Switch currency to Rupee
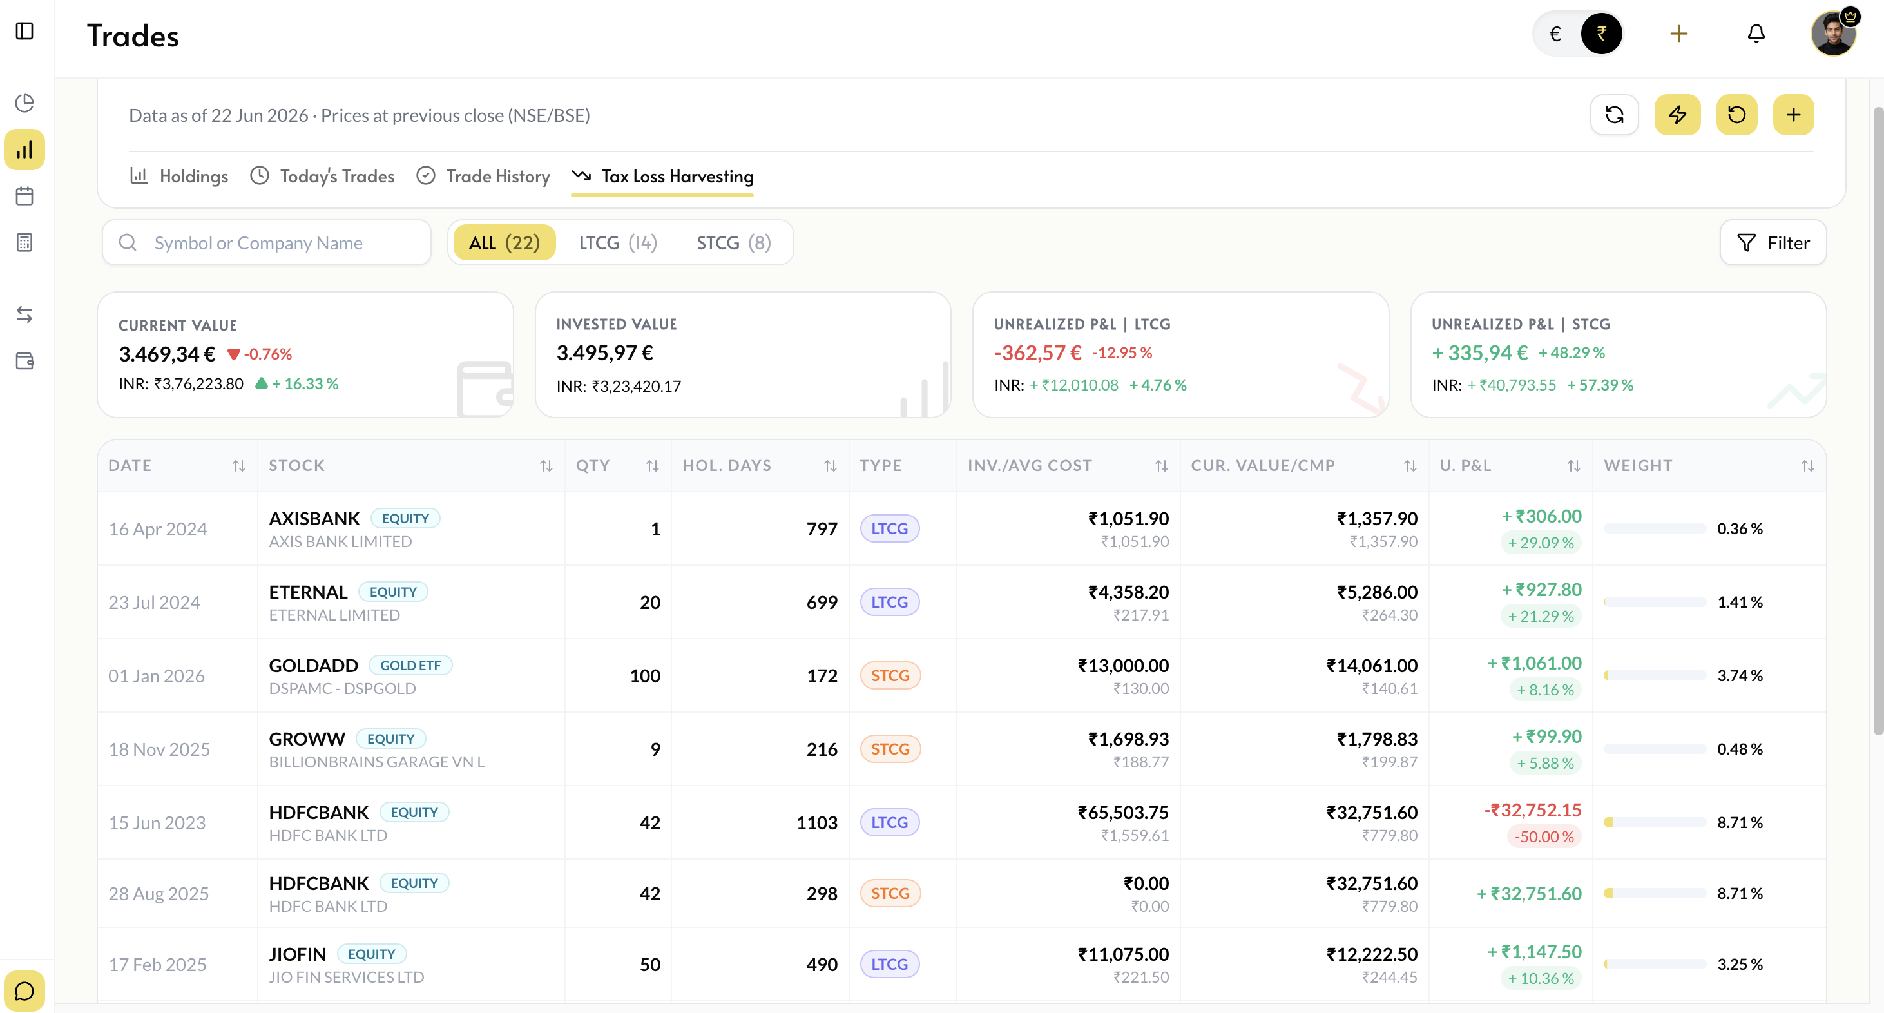Image resolution: width=1884 pixels, height=1013 pixels. (x=1601, y=34)
